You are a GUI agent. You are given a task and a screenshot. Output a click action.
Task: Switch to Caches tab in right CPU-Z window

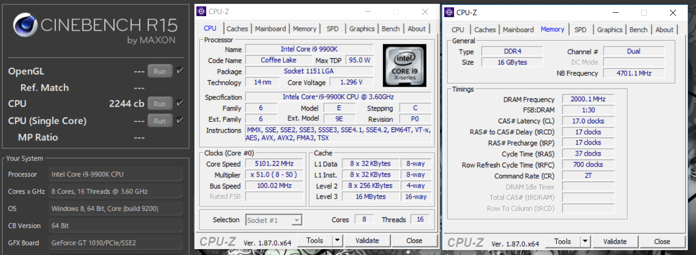pyautogui.click(x=485, y=30)
